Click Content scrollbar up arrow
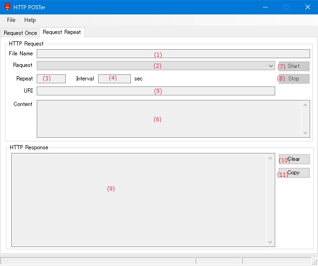318x266 pixels. 305,105
